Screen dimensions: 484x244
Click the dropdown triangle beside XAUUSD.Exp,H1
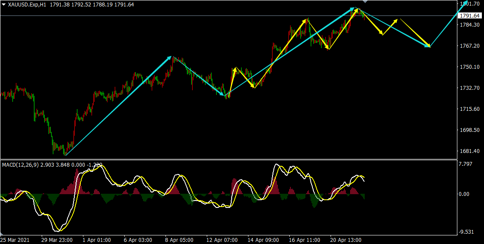pos(4,4)
